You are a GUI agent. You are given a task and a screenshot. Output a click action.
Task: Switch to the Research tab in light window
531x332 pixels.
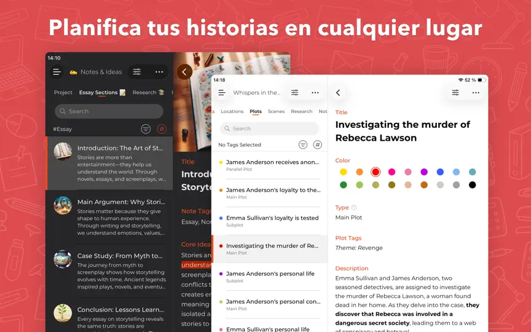tap(301, 111)
